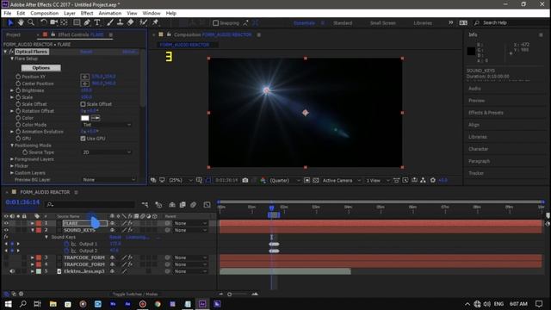Take a snapshot with camera icon
Screen dimensions: 551x310
pyautogui.click(x=245, y=180)
